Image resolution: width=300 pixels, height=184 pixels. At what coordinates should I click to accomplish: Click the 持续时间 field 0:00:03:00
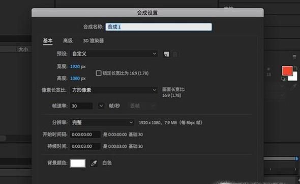(x=85, y=146)
